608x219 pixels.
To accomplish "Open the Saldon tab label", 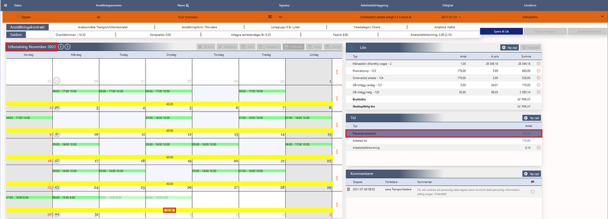I will coord(16,35).
